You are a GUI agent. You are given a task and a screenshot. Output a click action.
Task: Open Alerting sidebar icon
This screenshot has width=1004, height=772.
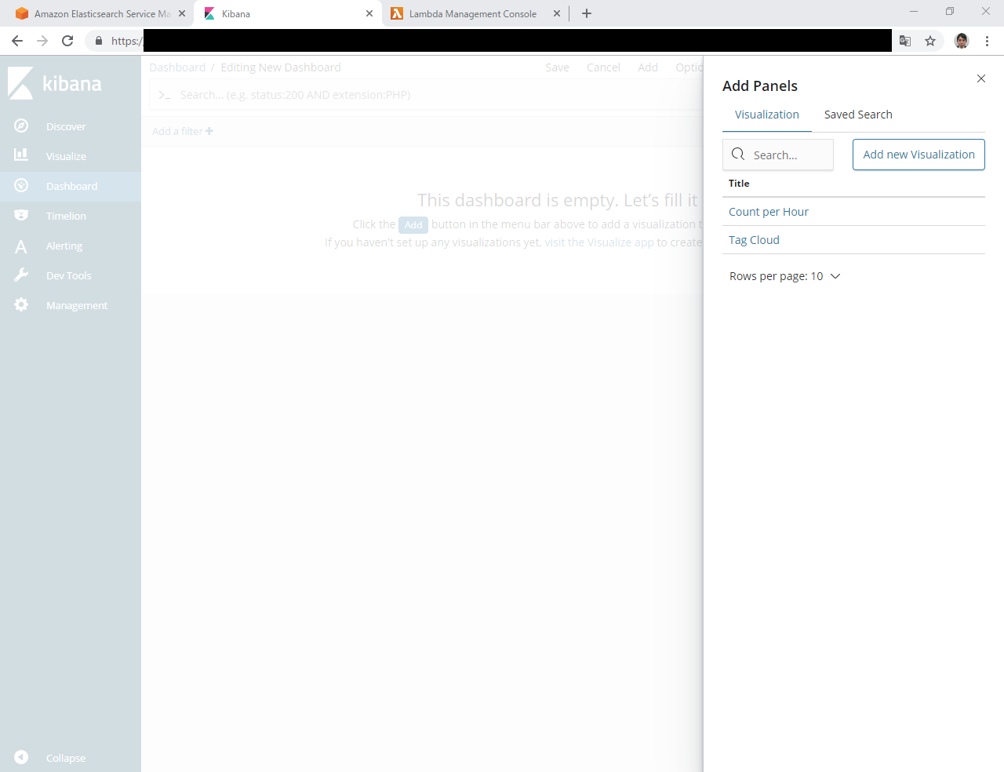pos(21,246)
